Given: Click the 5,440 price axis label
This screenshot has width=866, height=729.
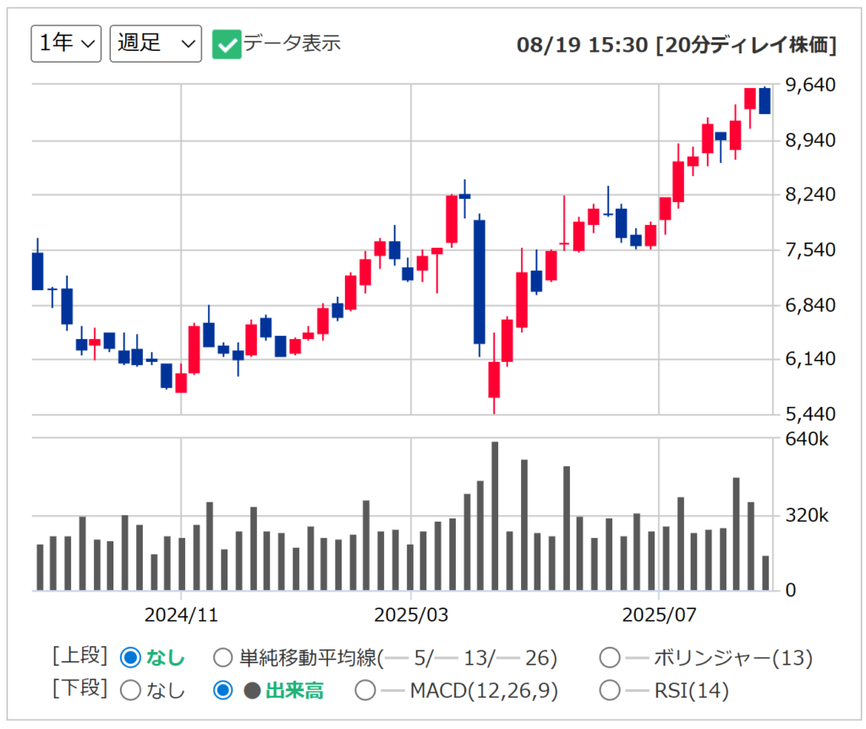Looking at the screenshot, I should pos(810,414).
